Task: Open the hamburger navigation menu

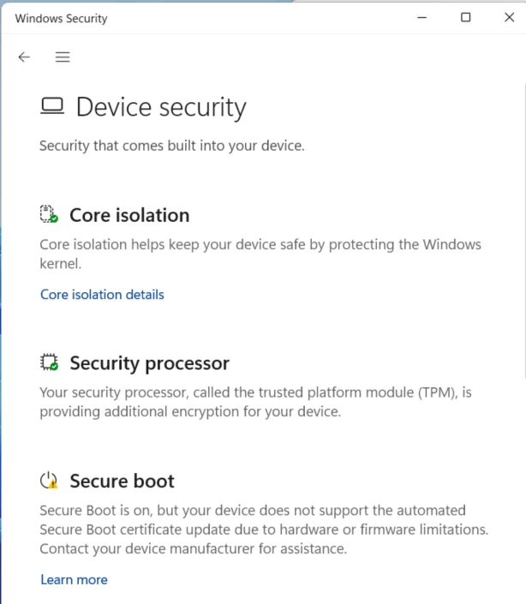Action: 63,57
